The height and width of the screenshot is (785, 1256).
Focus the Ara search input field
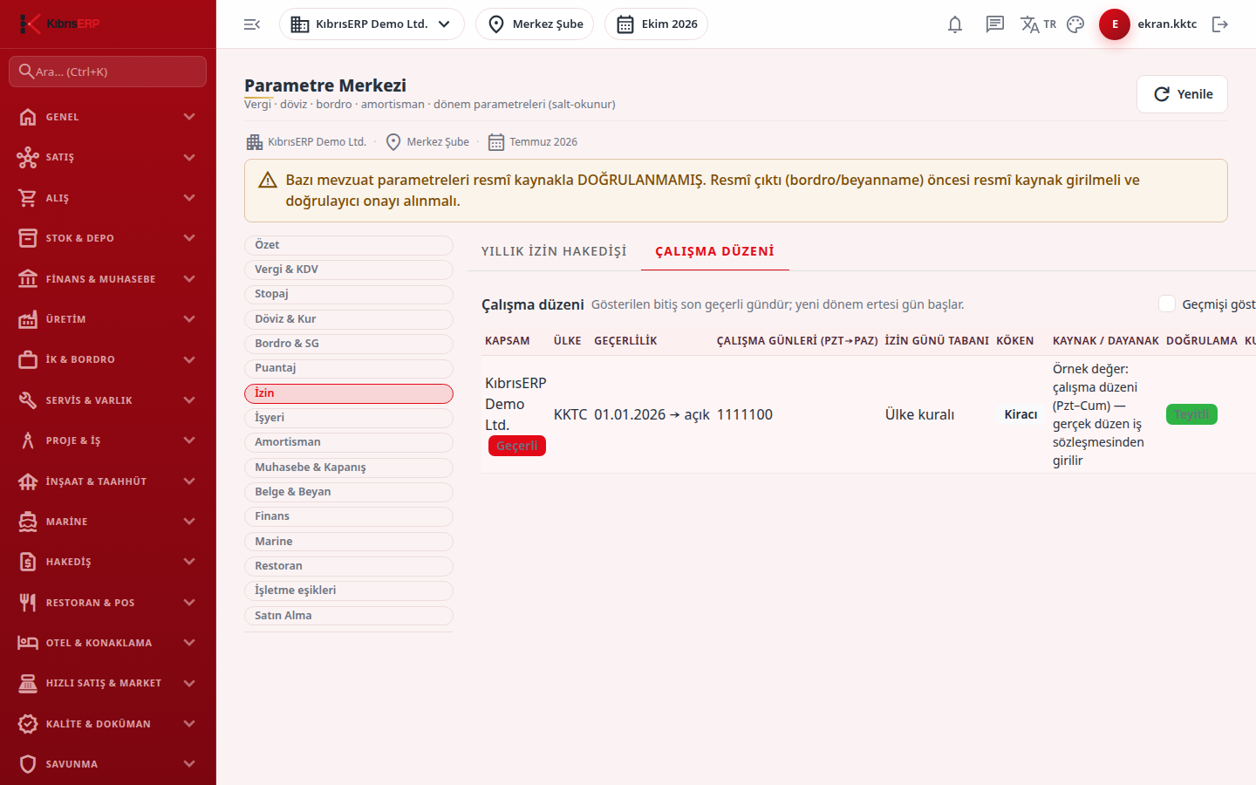pos(107,72)
